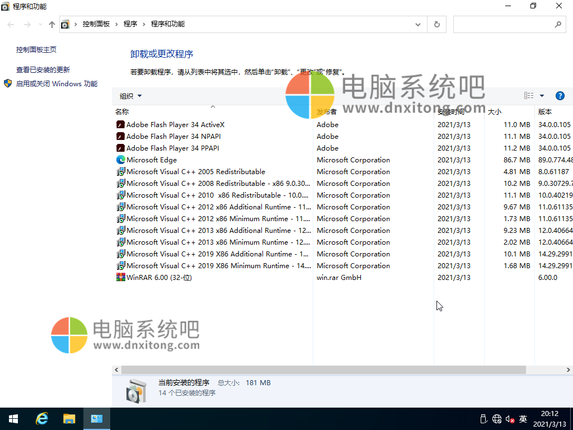Click the Microsoft Edge program icon
This screenshot has height=430, width=573.
(x=120, y=160)
